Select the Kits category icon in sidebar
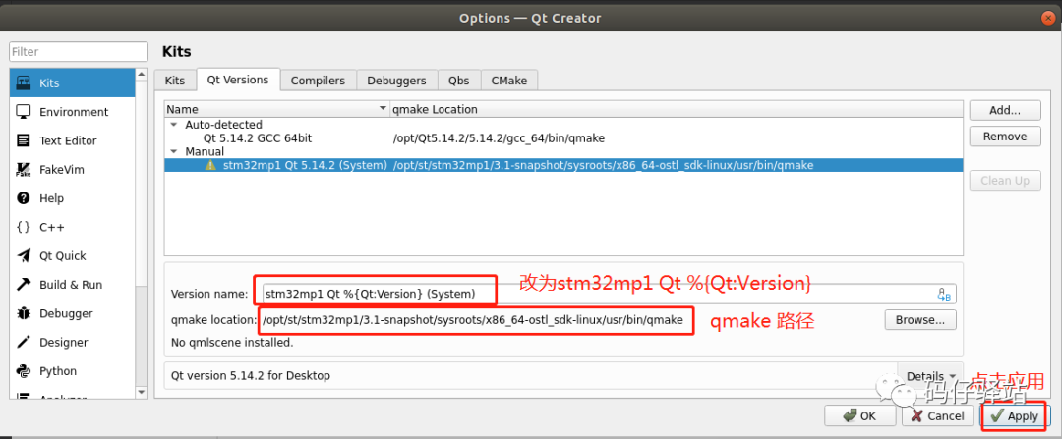The height and width of the screenshot is (439, 1062). point(24,83)
